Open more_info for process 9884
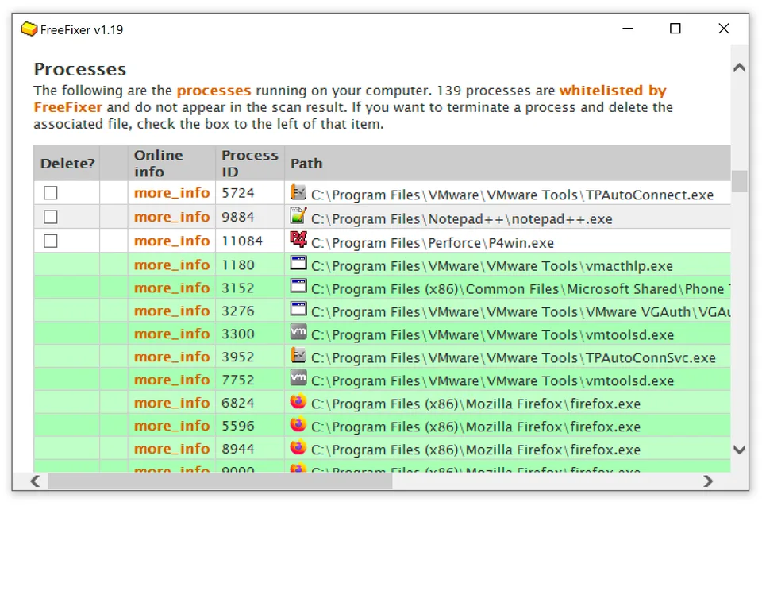 click(171, 217)
